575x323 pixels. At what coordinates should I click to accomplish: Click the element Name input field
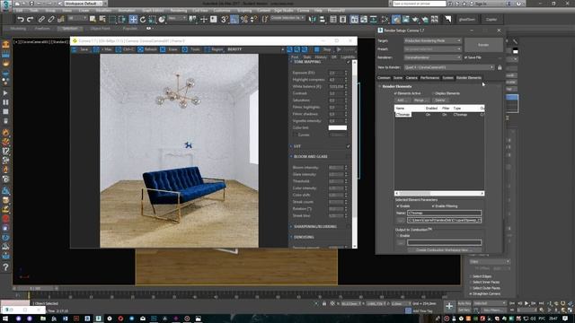click(x=444, y=213)
